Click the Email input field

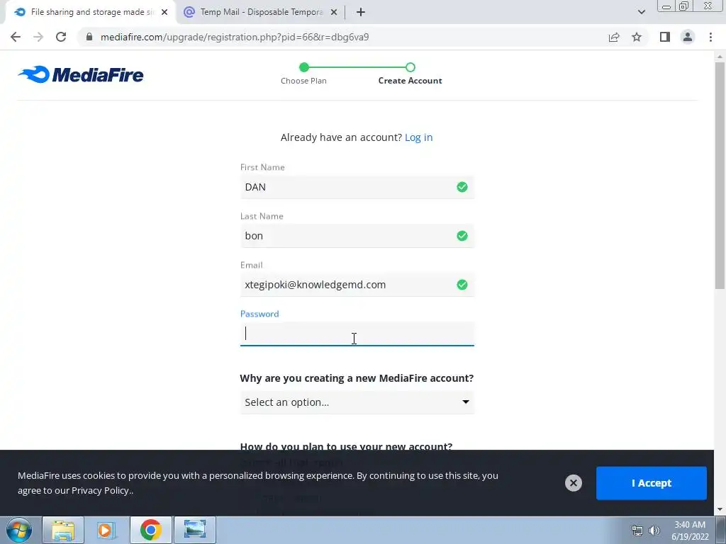click(x=357, y=285)
